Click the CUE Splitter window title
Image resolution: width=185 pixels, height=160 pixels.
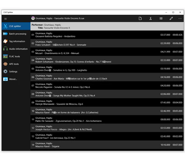pos(8,12)
